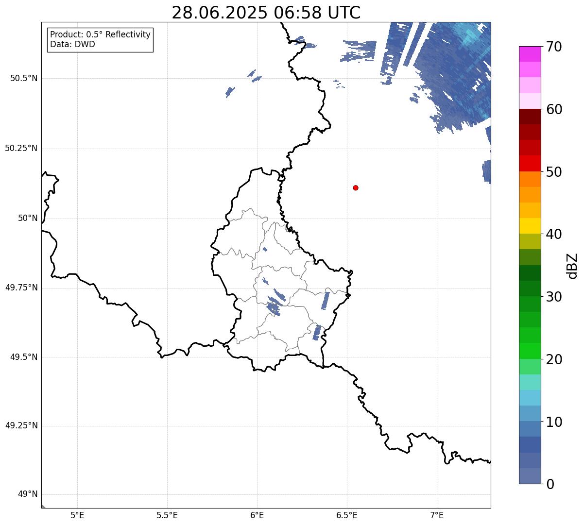Click the colorbar tick label 70
584x525 pixels.
554,47
